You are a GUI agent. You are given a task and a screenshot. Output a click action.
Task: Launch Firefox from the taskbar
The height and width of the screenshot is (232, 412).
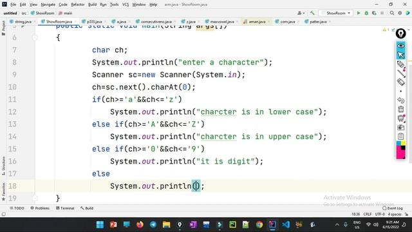pyautogui.click(x=140, y=225)
